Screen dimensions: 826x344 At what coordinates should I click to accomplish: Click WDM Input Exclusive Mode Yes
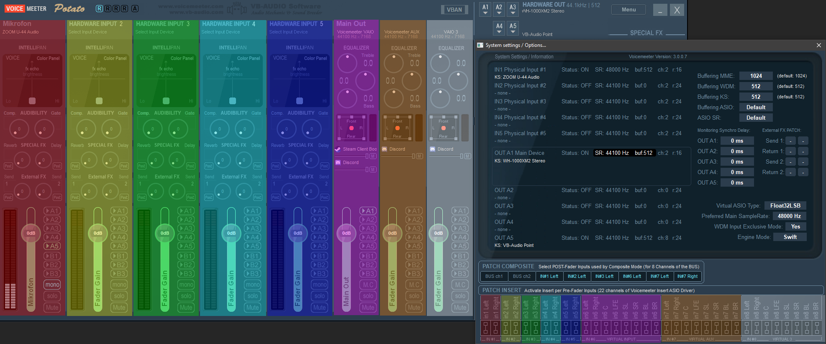795,226
